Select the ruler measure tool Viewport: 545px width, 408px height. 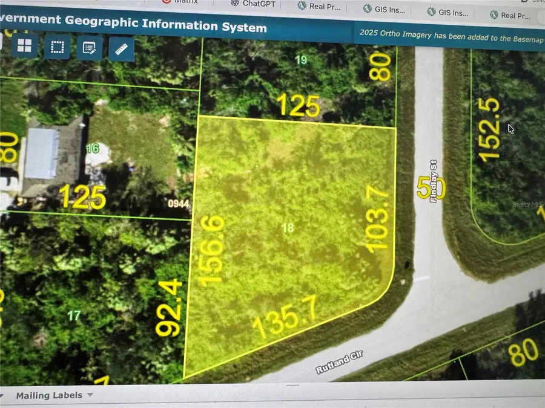(121, 50)
